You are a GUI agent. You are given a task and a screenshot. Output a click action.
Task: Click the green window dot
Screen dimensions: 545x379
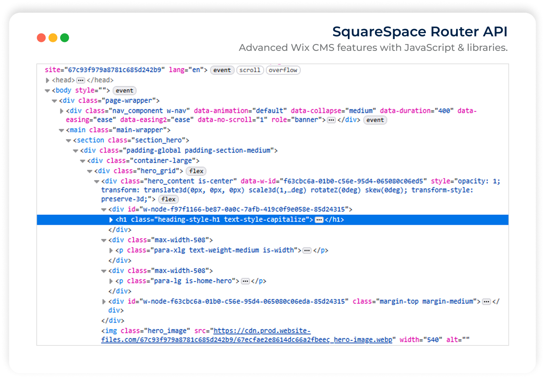[x=65, y=38]
